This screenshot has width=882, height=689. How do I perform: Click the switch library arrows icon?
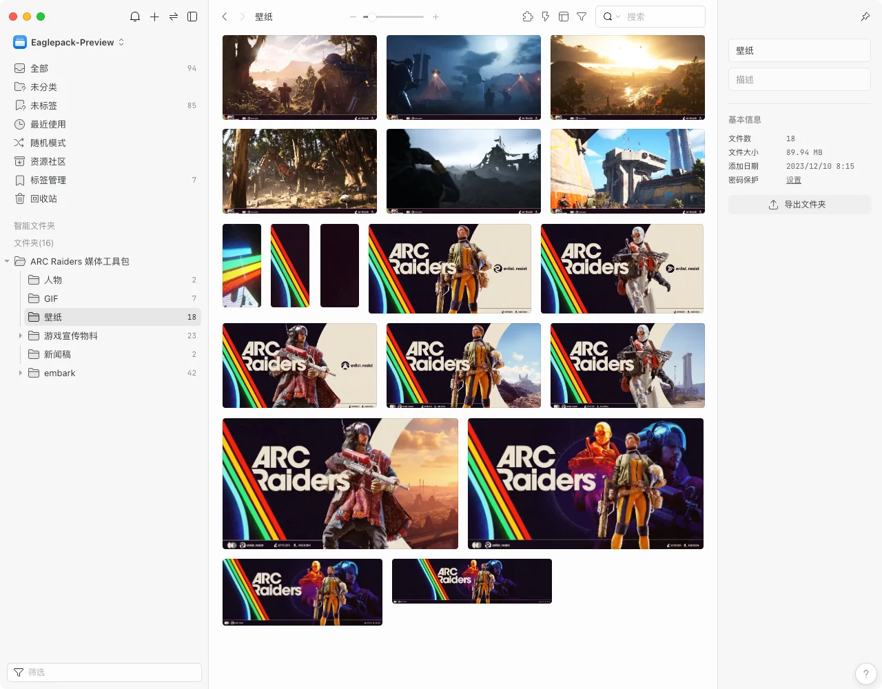pos(174,17)
